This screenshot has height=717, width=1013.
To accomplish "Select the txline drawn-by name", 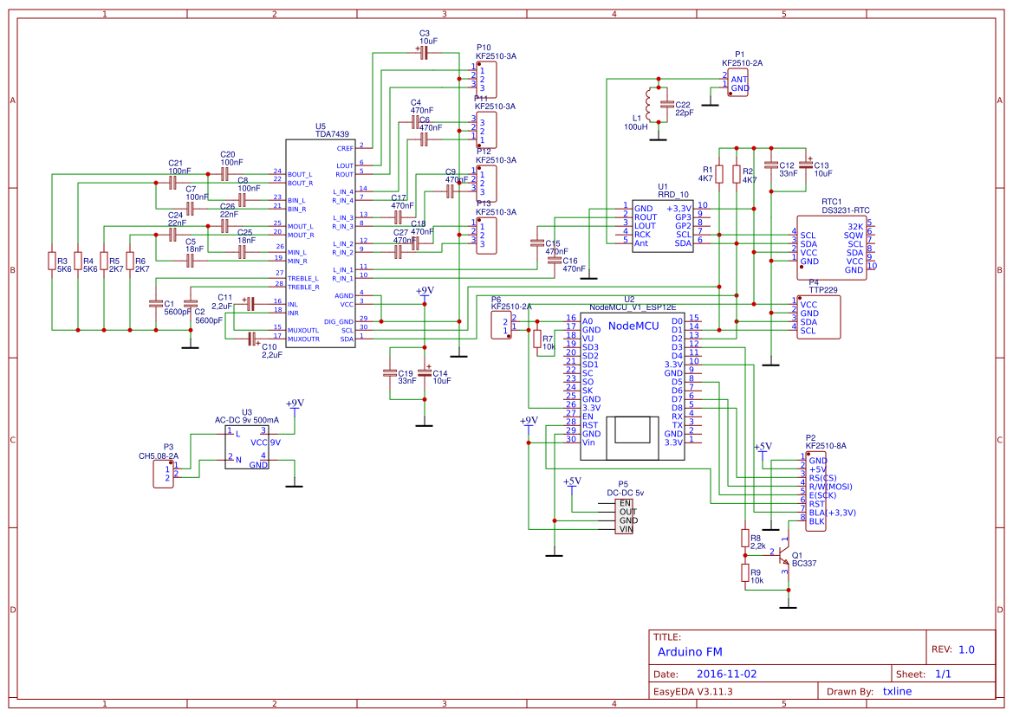I will [897, 691].
